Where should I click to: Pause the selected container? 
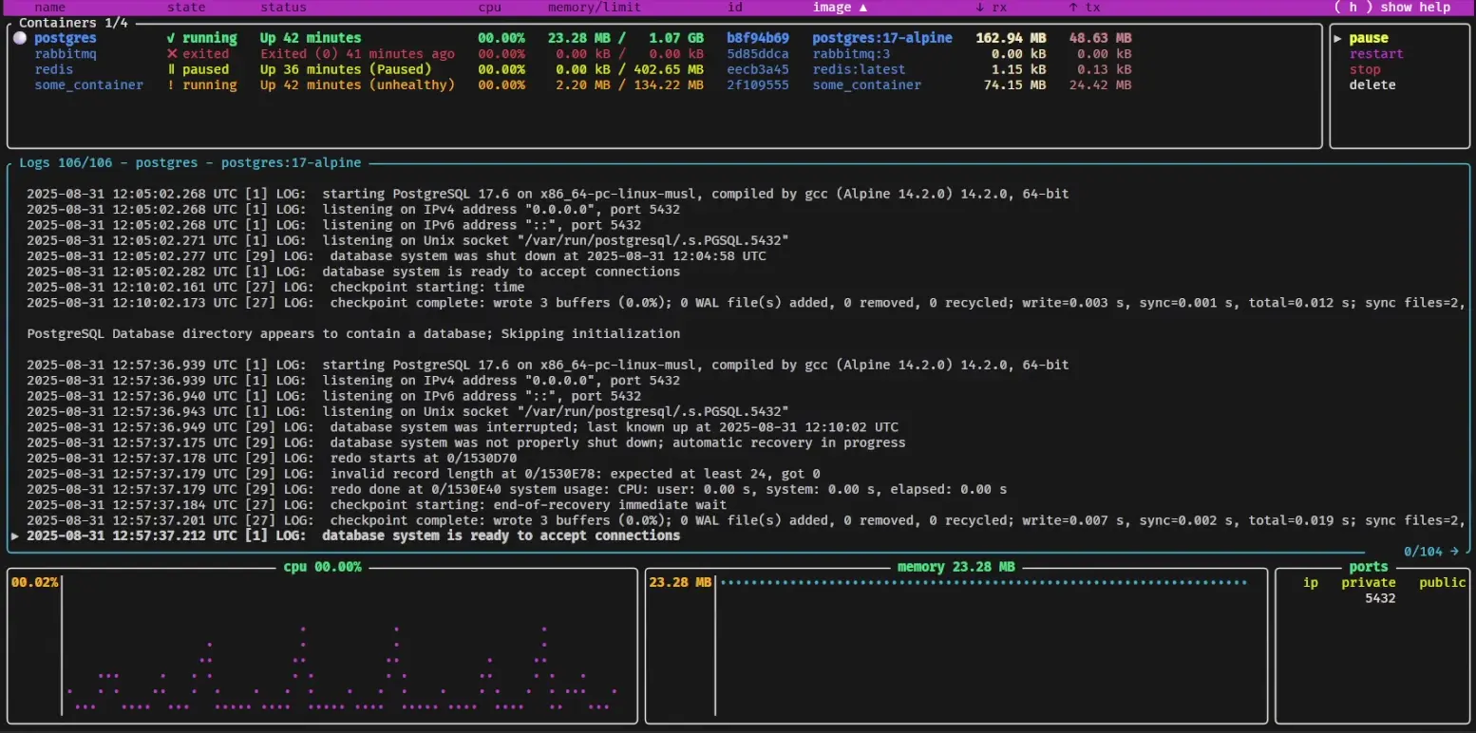(x=1369, y=38)
